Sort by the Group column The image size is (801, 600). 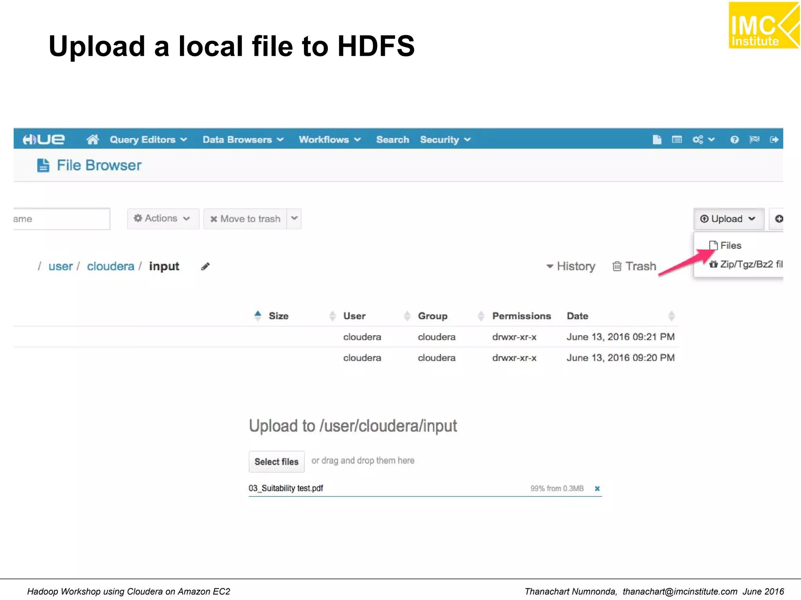(x=433, y=316)
